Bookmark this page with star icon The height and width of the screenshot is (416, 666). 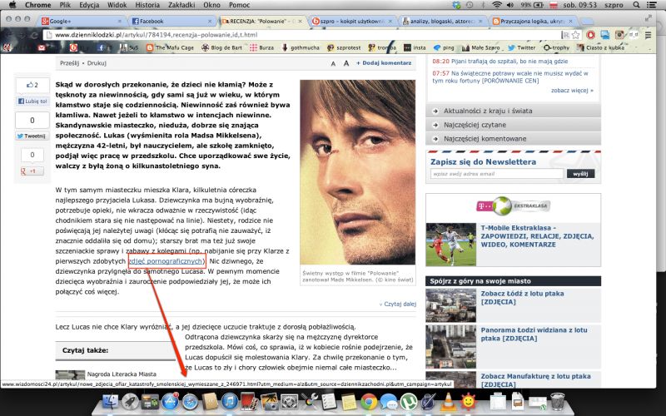(x=575, y=35)
